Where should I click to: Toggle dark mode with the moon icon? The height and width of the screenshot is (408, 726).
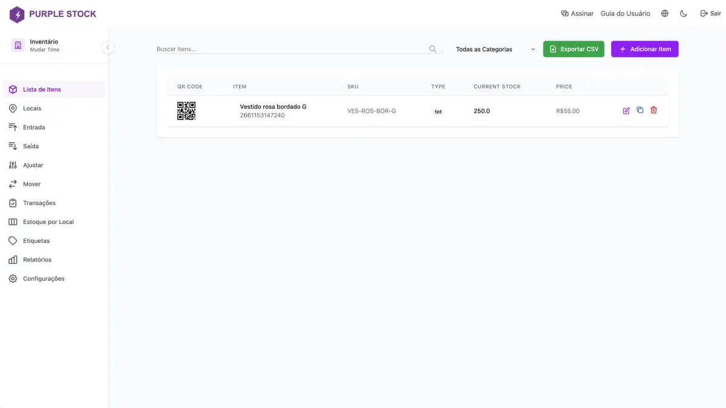coord(684,13)
